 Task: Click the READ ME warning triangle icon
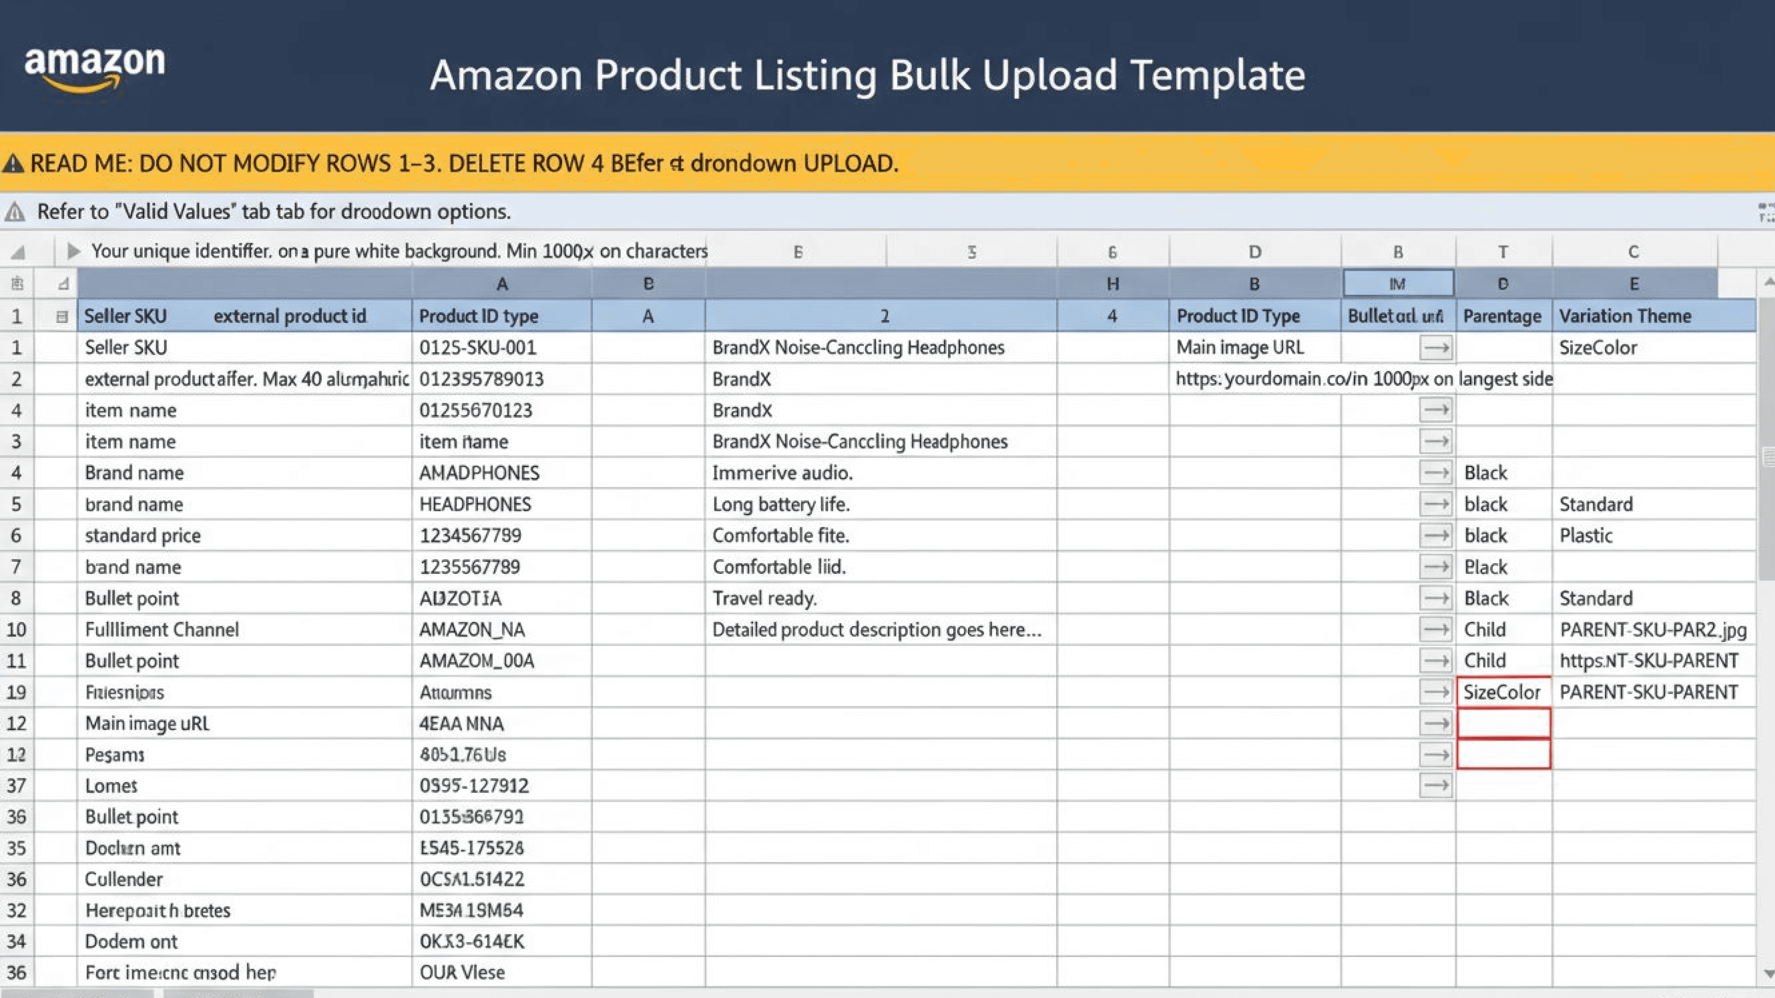click(13, 164)
